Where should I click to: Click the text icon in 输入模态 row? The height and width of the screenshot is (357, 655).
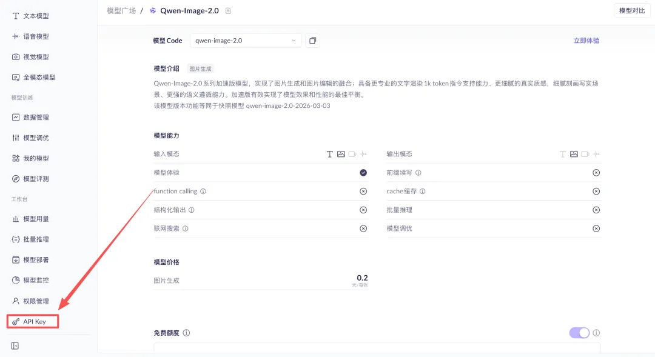329,154
